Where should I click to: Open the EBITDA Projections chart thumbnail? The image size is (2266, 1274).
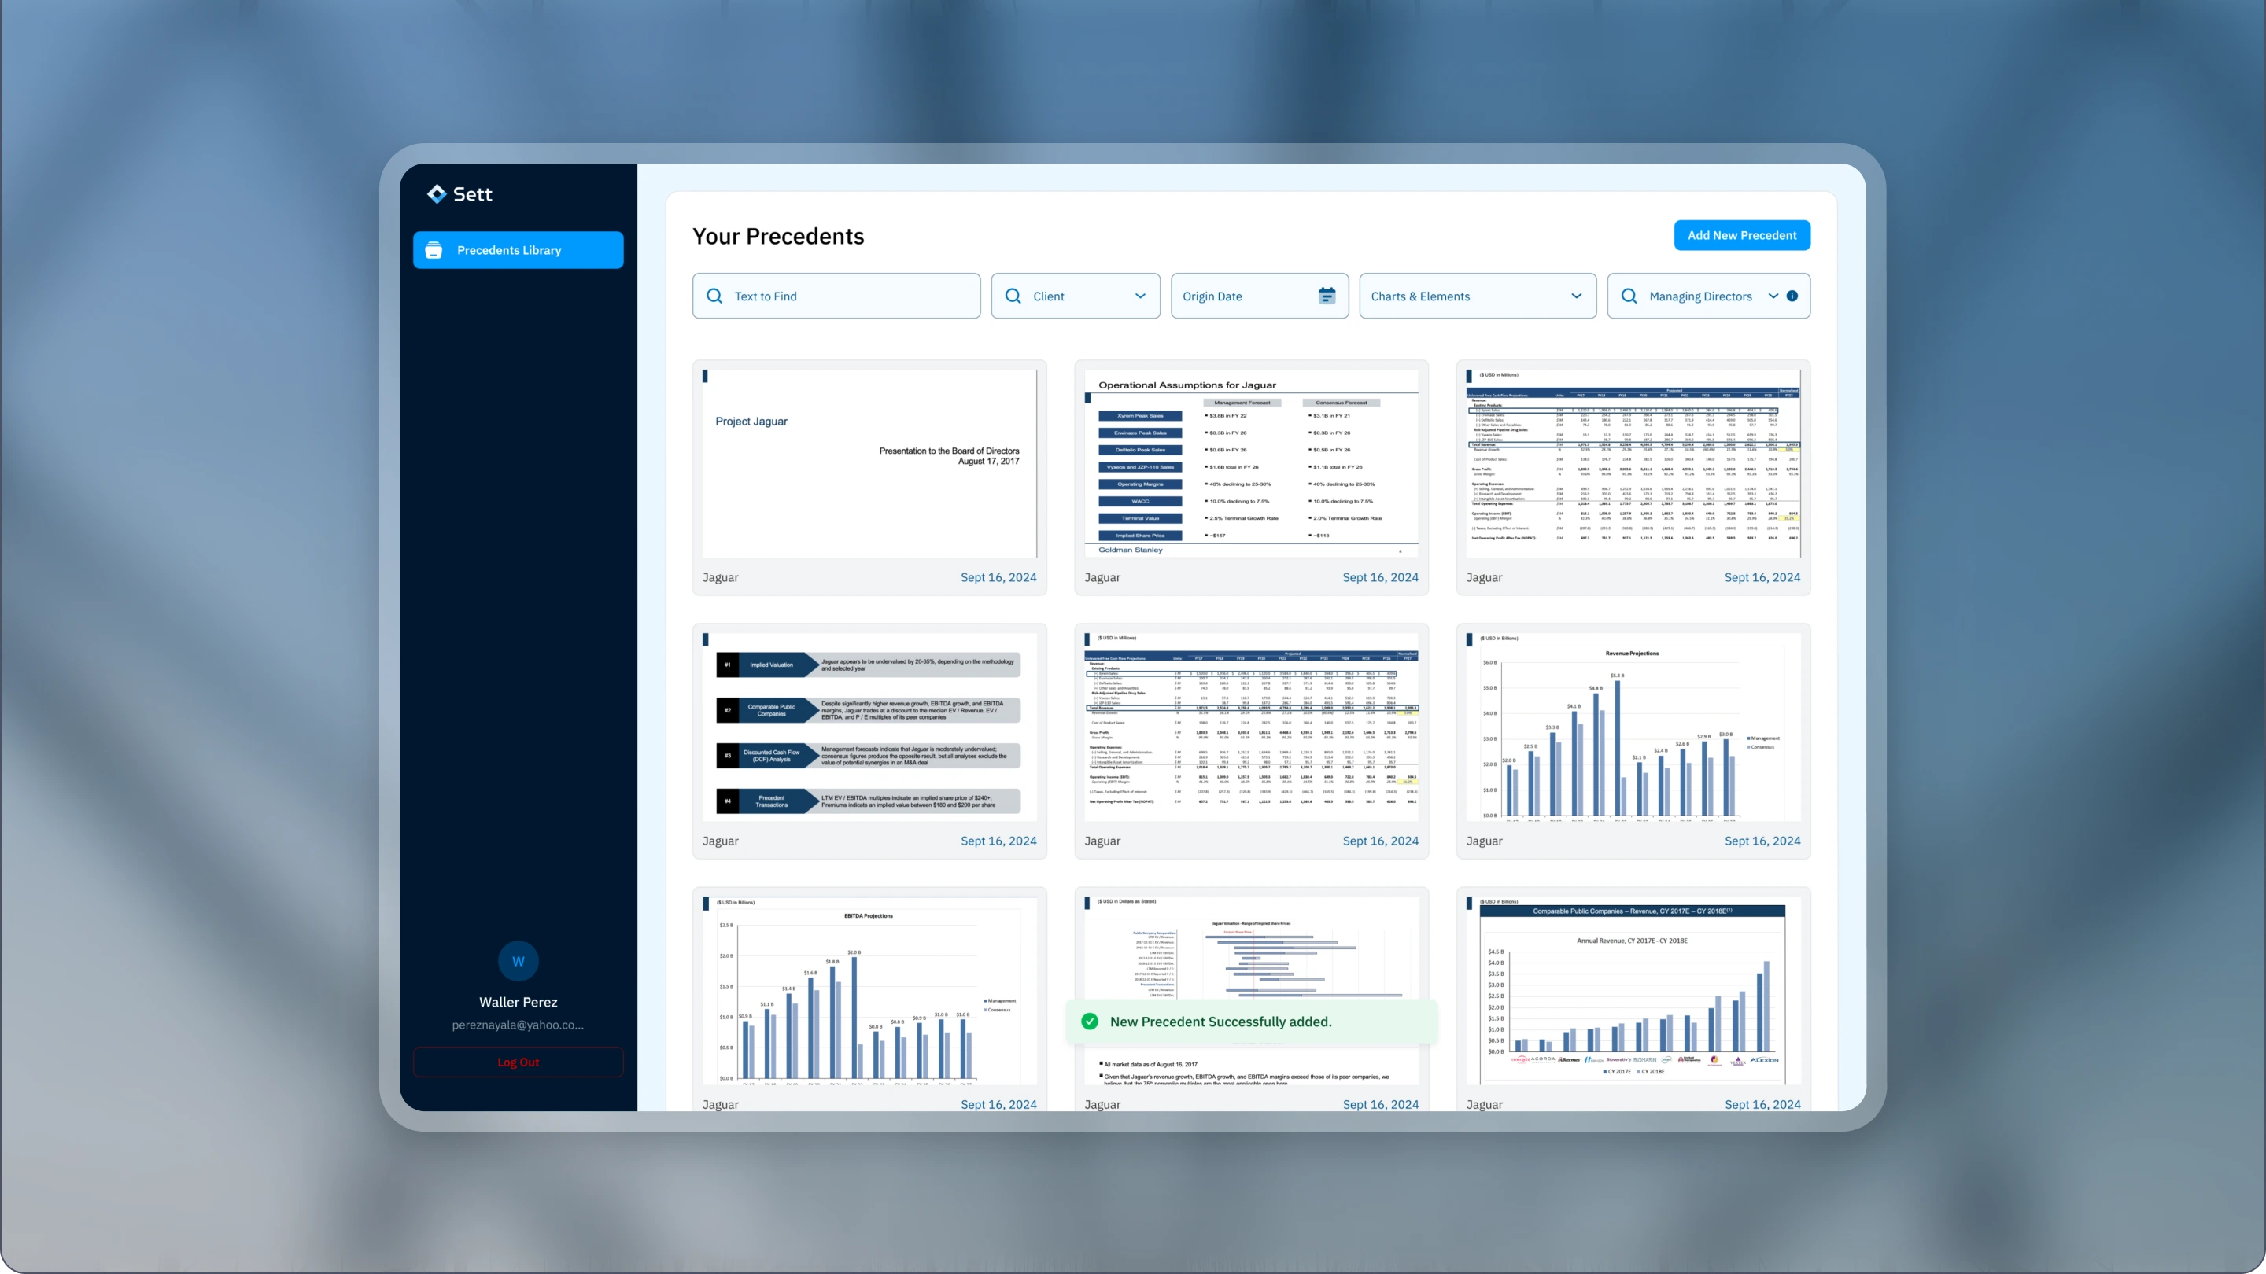click(x=869, y=991)
